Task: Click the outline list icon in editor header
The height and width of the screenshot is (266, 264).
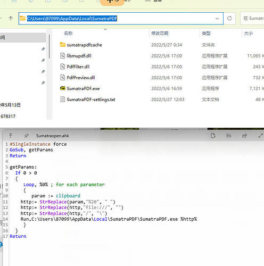Action: pos(229,136)
